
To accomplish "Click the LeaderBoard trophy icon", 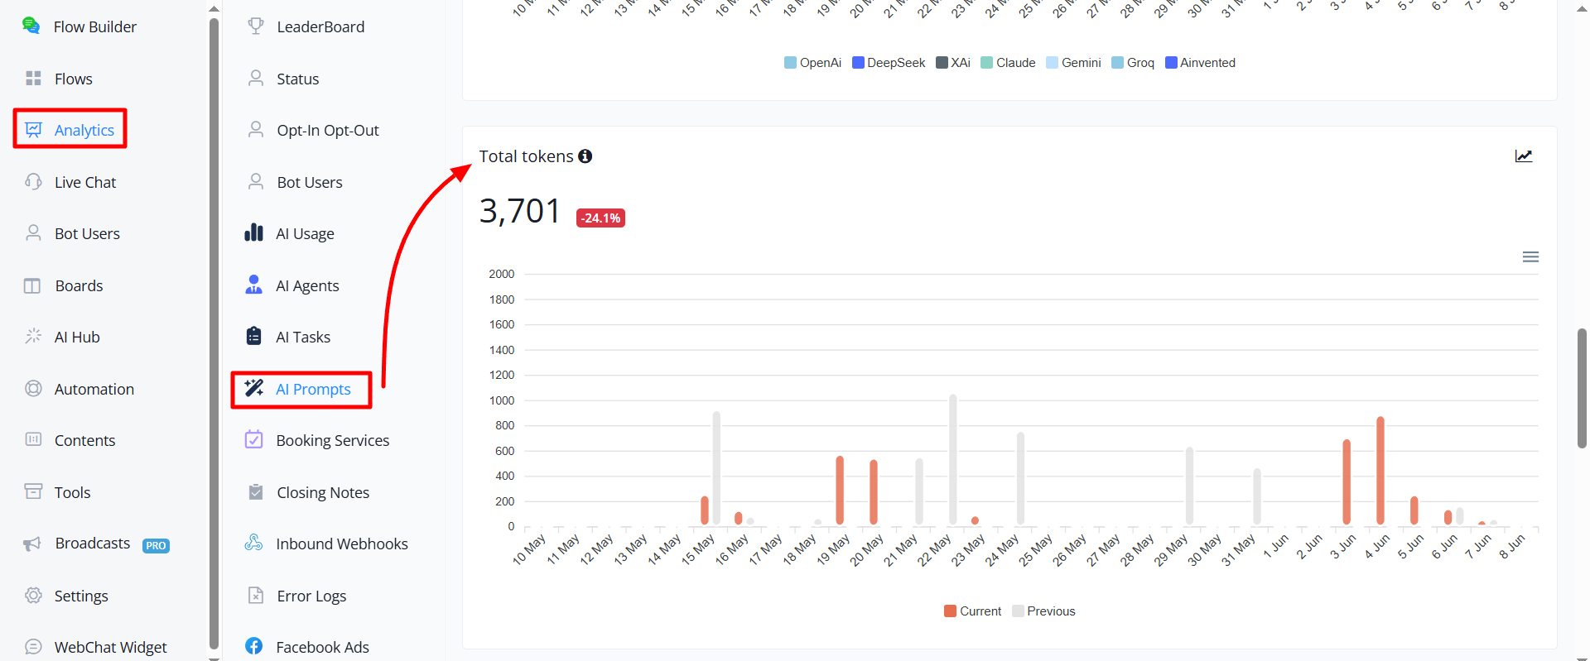I will tap(256, 26).
